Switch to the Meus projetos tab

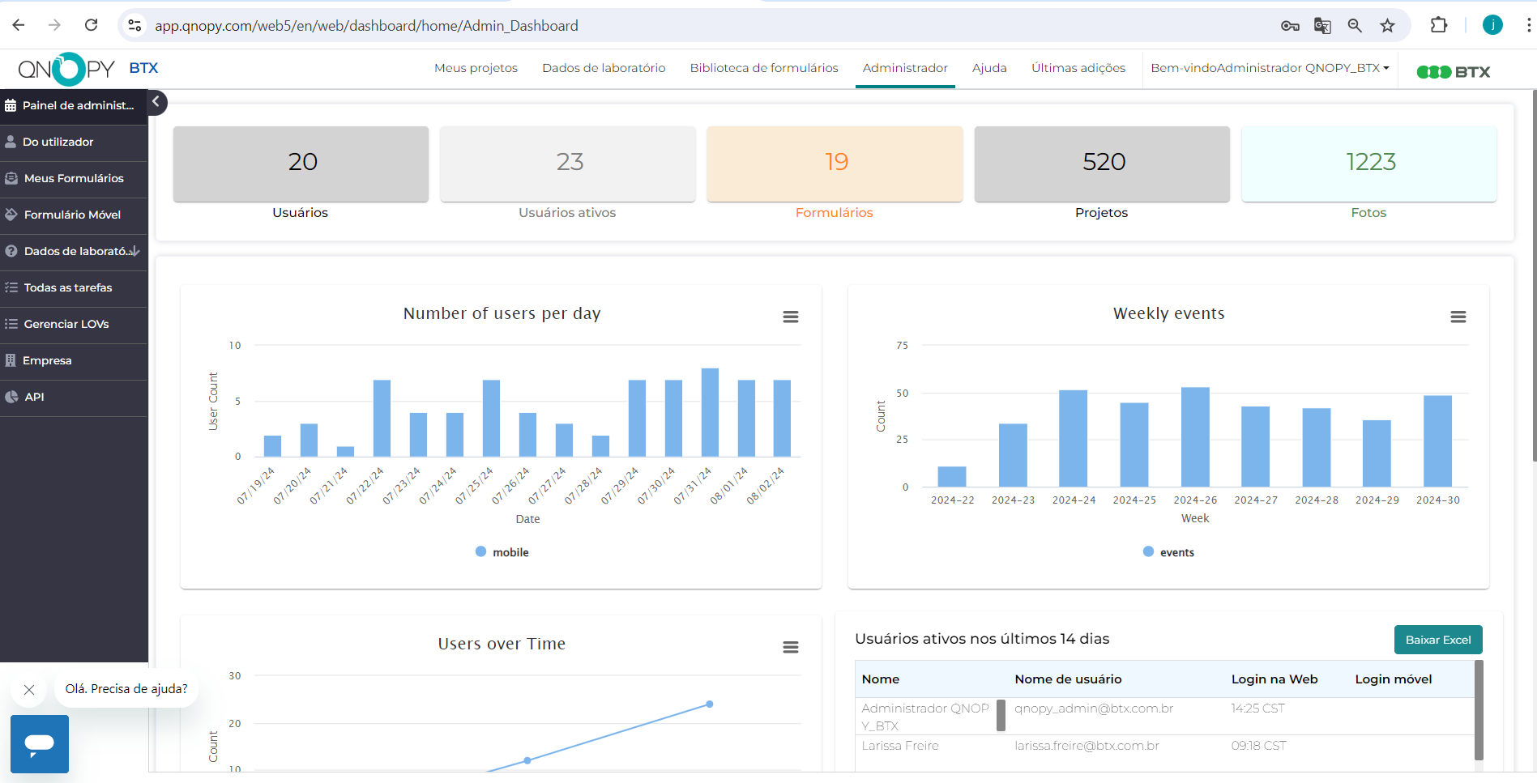[x=476, y=68]
